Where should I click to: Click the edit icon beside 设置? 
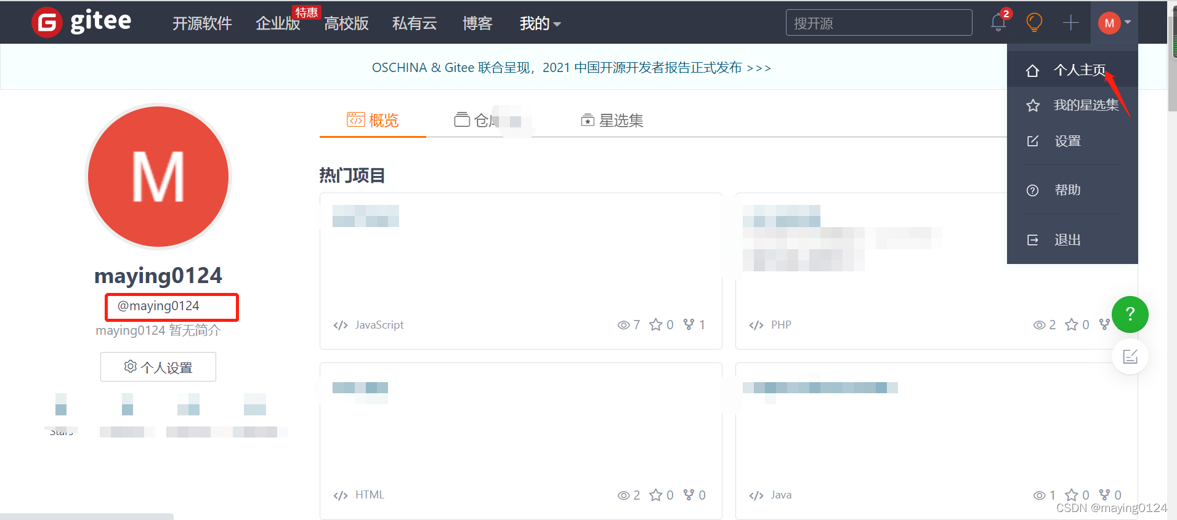1033,141
